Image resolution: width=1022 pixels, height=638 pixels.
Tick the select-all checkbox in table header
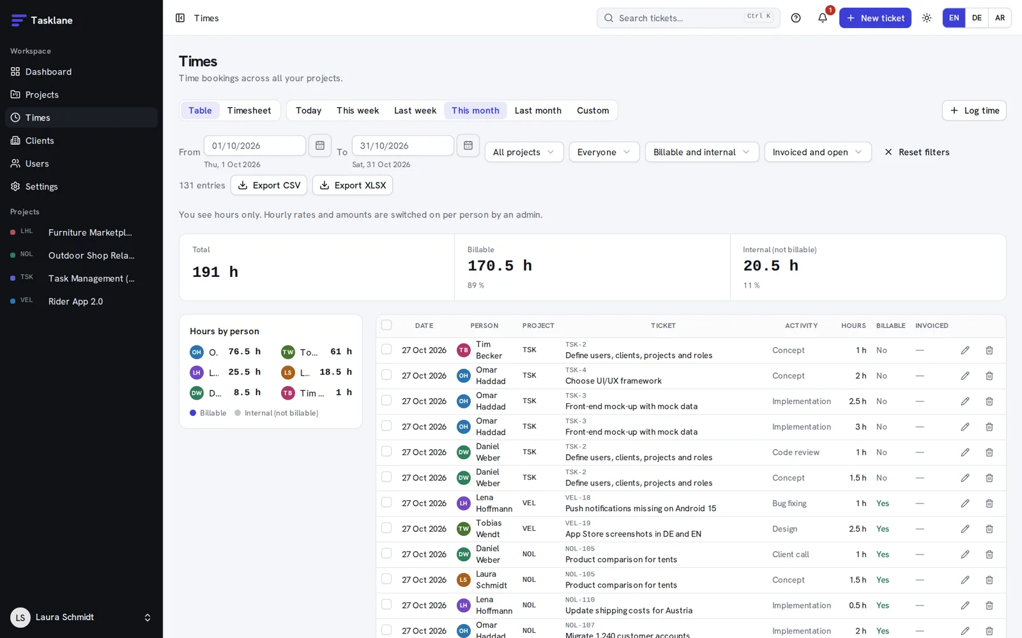pyautogui.click(x=386, y=325)
